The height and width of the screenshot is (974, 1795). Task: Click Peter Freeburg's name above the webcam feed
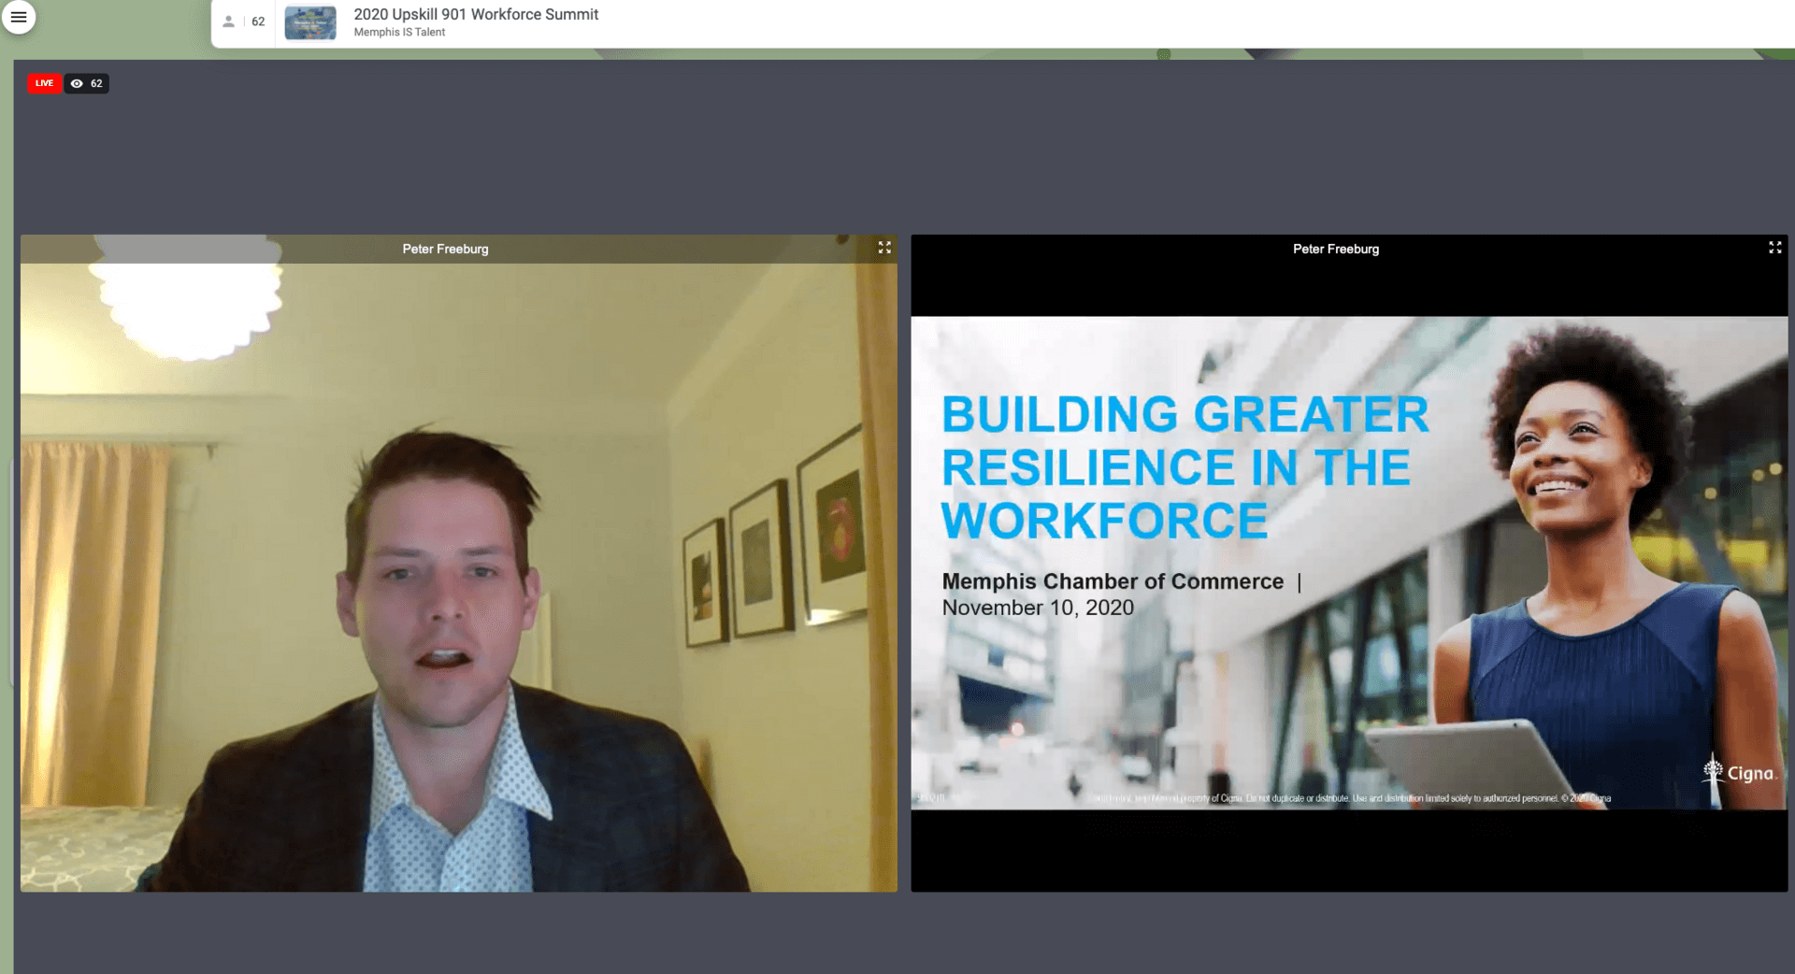(x=445, y=249)
